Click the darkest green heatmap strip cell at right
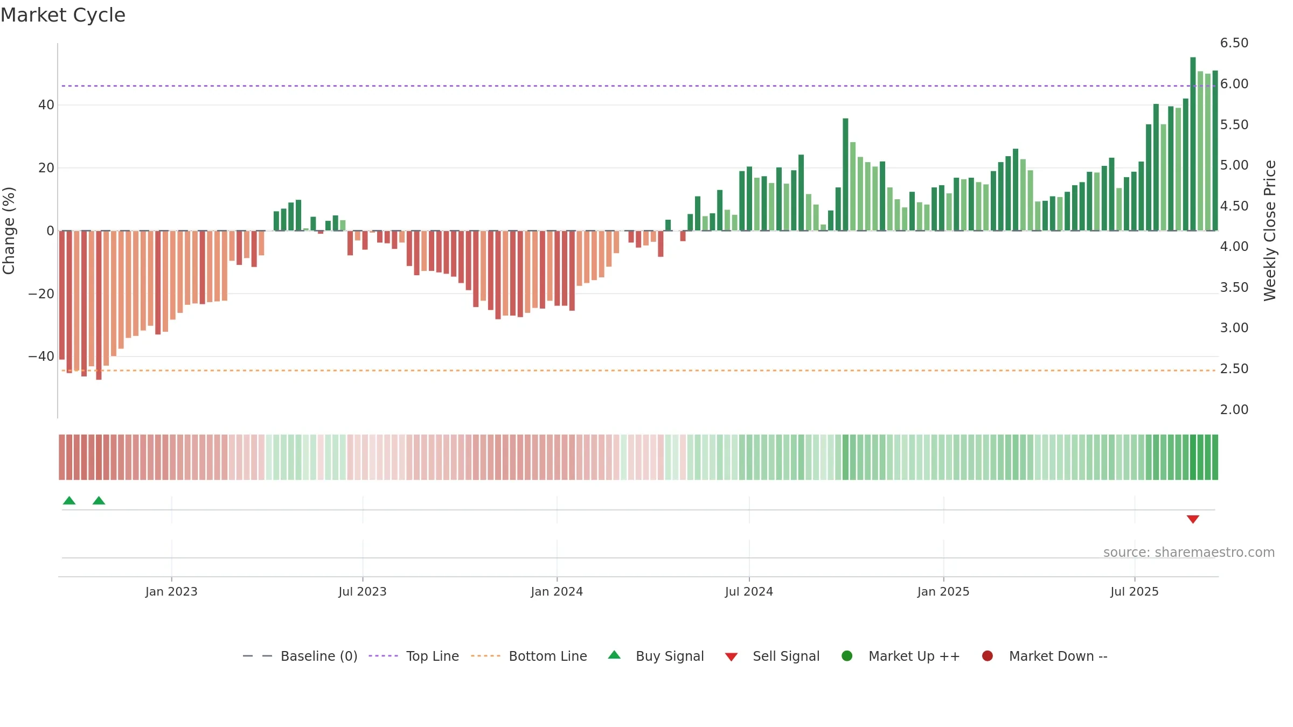 1193,457
